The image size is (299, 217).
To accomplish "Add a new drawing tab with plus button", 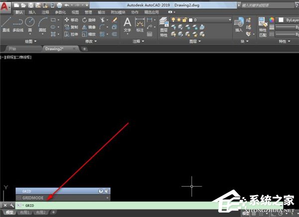I will tap(84, 49).
